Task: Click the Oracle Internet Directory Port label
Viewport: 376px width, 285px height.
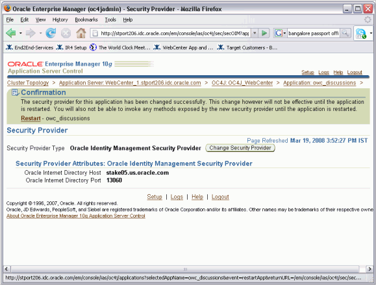Action: 63,180
